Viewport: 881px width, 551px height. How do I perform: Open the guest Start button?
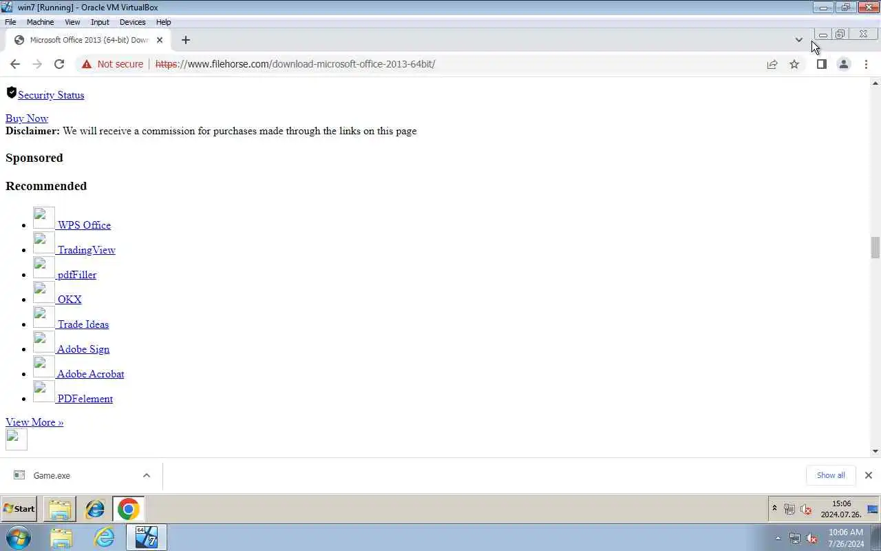(x=19, y=509)
